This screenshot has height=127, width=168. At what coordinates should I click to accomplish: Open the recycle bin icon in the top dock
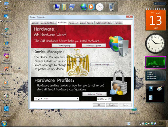112,7
